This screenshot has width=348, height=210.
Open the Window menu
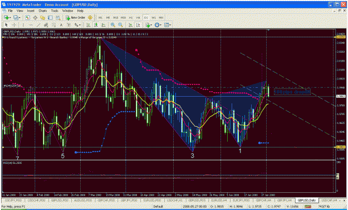[67, 11]
